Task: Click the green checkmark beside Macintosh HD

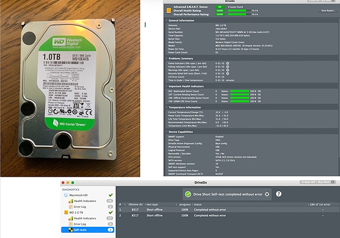Action: pyautogui.click(x=111, y=195)
